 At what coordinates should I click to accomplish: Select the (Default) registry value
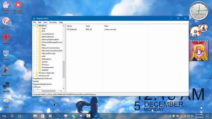[73, 29]
